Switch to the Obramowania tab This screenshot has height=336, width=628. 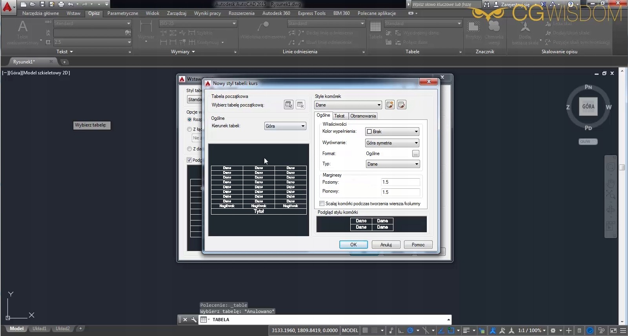[363, 116]
